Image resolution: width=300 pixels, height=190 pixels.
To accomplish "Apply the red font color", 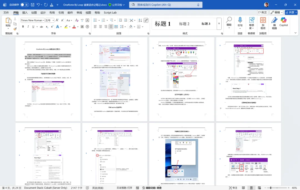I will (74, 27).
